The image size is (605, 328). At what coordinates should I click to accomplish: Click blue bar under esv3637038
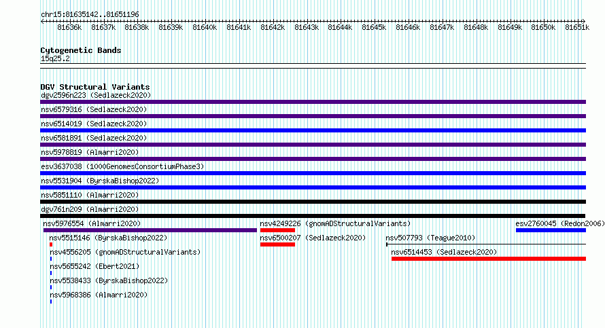tap(313, 173)
